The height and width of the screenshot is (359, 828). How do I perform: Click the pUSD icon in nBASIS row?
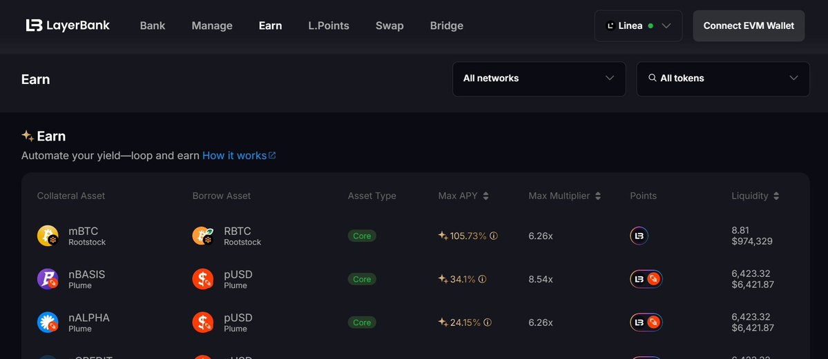tap(203, 279)
